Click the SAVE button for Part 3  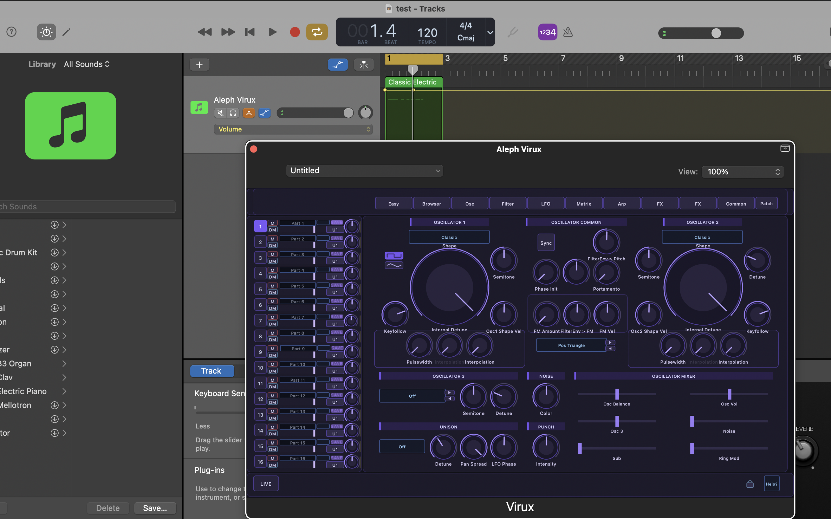click(x=336, y=254)
